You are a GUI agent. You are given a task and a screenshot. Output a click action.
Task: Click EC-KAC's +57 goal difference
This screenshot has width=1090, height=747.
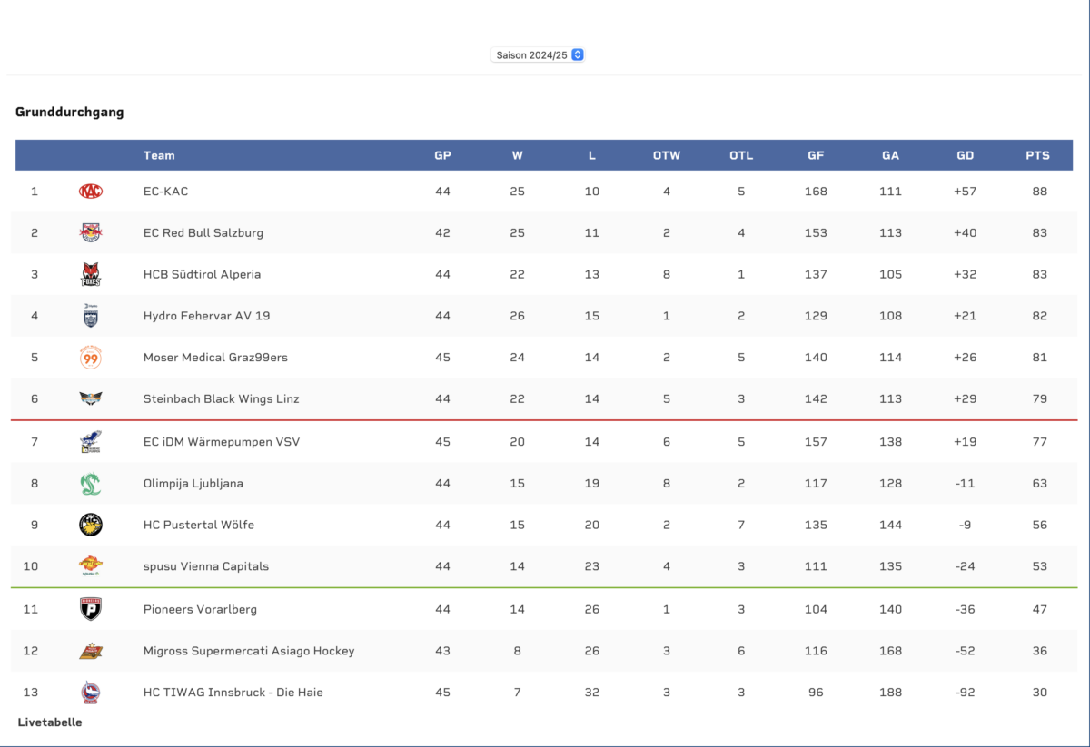[x=966, y=192]
